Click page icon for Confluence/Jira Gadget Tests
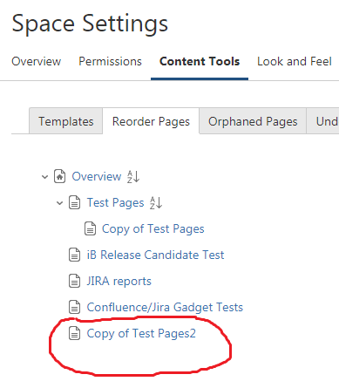 tap(74, 307)
